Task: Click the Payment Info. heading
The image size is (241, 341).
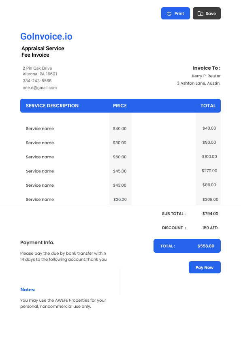Action: click(37, 243)
